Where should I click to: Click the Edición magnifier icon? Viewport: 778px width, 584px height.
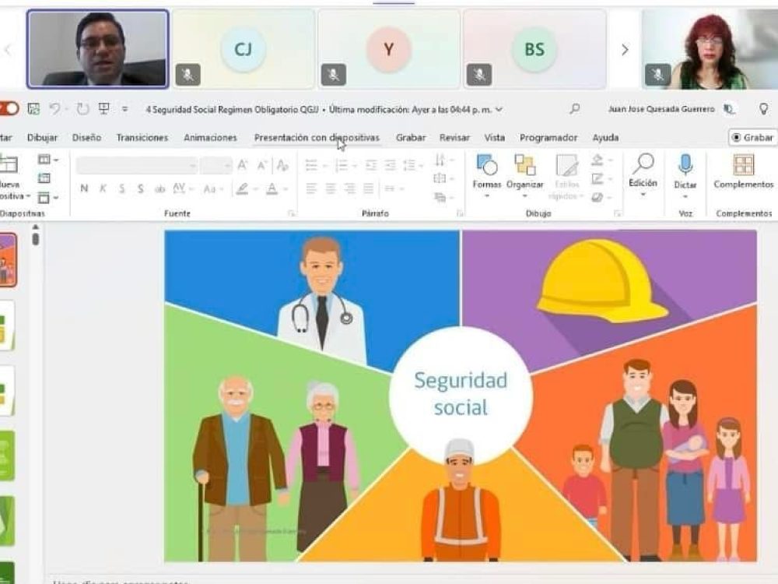pyautogui.click(x=643, y=164)
